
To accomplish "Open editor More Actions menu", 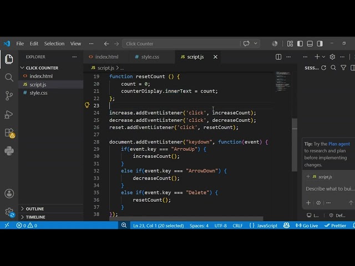I will 288,57.
